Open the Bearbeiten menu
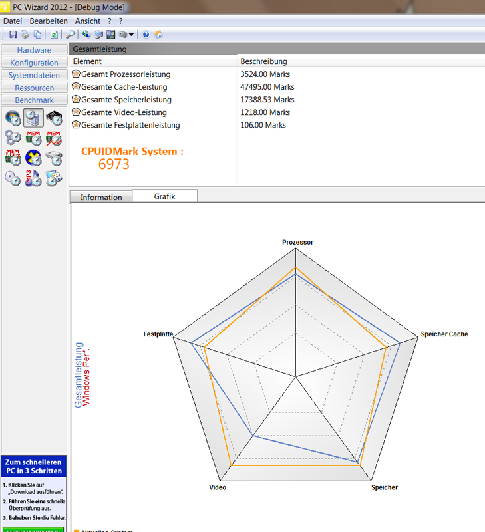The width and height of the screenshot is (485, 532). click(x=49, y=21)
